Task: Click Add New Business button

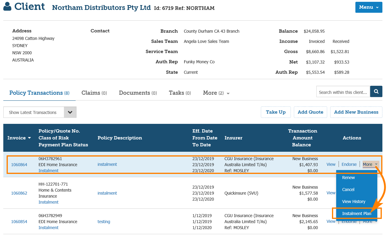Action: tap(356, 112)
